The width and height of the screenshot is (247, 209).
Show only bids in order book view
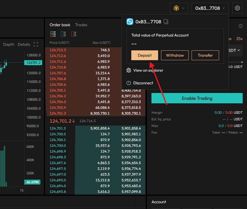pos(63,34)
